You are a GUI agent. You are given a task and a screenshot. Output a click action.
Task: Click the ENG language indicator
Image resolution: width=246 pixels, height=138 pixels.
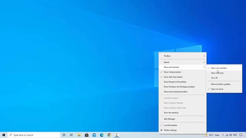(235, 135)
